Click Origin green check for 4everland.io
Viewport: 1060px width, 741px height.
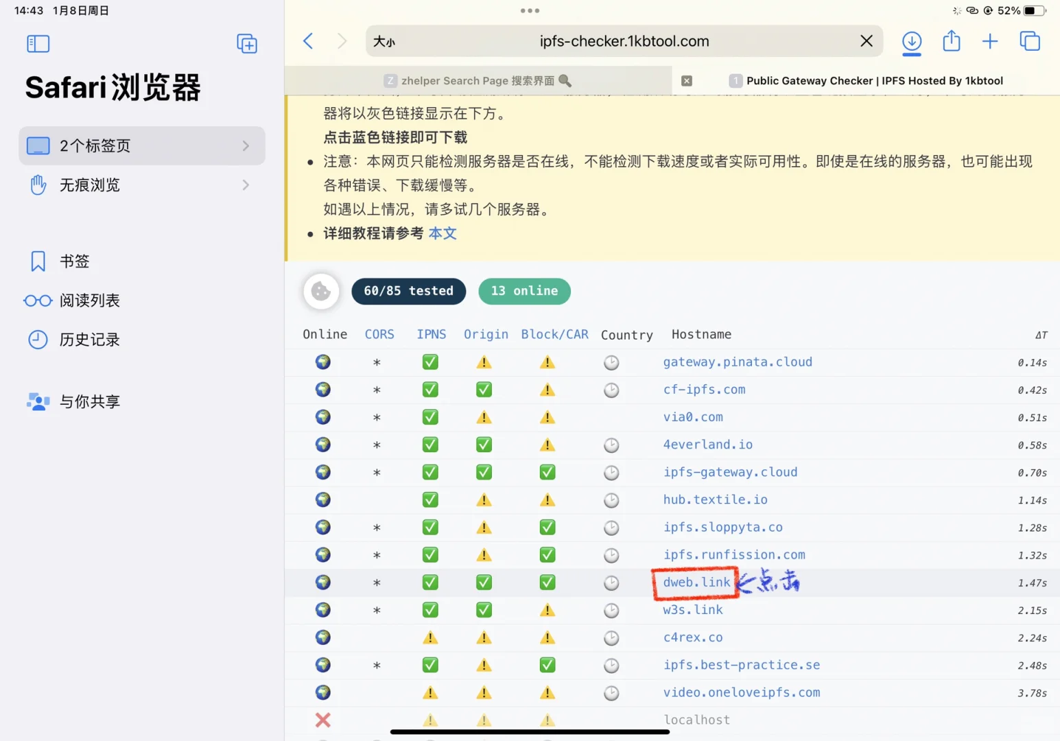pos(484,445)
